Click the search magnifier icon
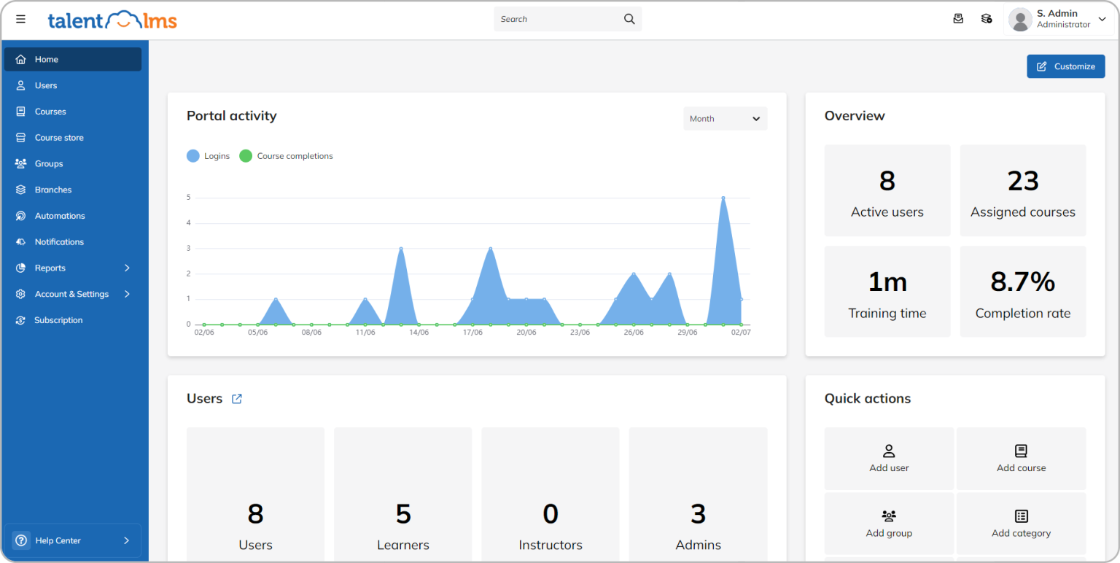This screenshot has width=1120, height=563. coord(629,19)
